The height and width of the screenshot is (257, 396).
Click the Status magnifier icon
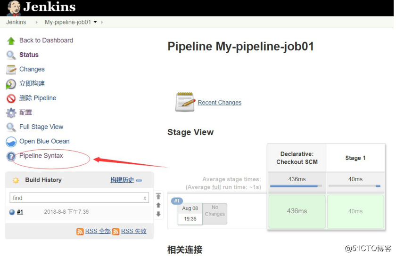coord(11,55)
